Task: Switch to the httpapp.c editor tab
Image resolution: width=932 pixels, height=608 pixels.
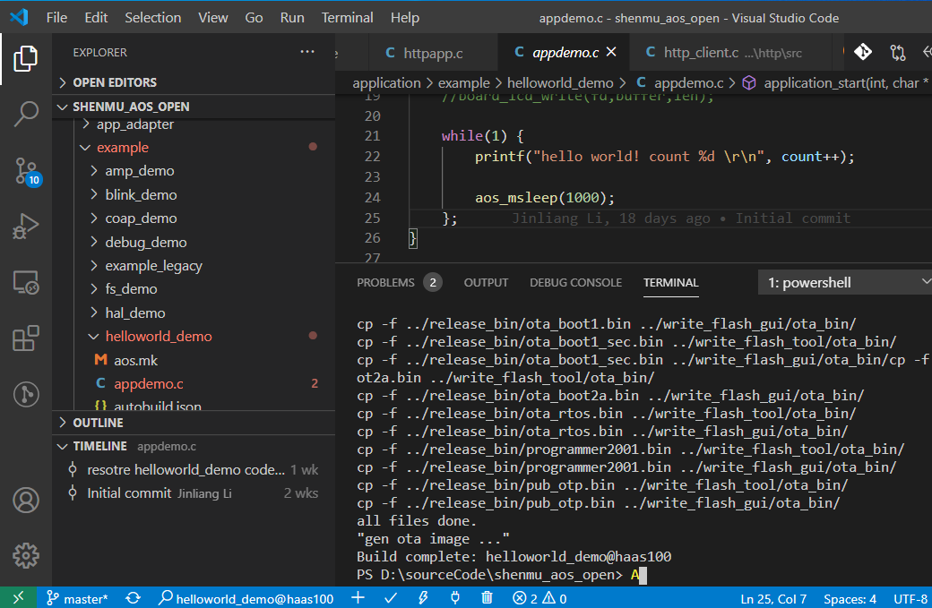Action: [x=433, y=53]
